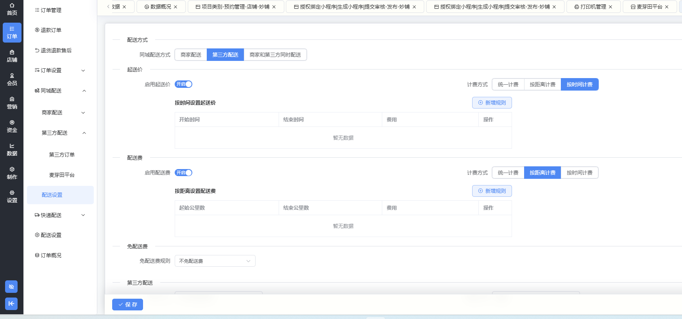Click the plus icon on 新增规则 under 按时间设置起送价

(x=481, y=103)
